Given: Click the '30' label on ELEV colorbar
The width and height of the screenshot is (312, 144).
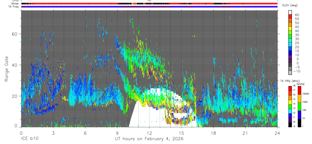Looking at the screenshot, I should coord(297,39).
